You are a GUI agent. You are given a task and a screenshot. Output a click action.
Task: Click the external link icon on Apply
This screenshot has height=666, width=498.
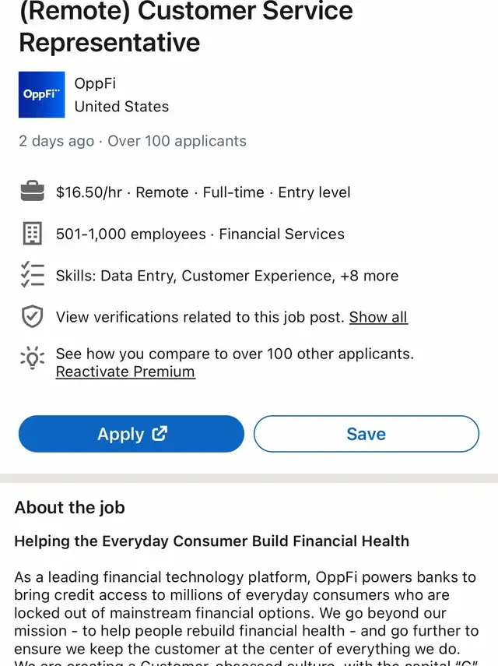point(160,434)
